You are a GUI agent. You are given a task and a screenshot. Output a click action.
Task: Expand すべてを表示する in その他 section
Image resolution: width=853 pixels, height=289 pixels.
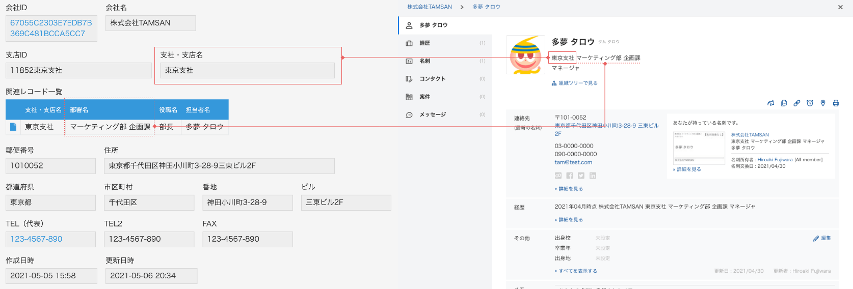[x=577, y=271]
